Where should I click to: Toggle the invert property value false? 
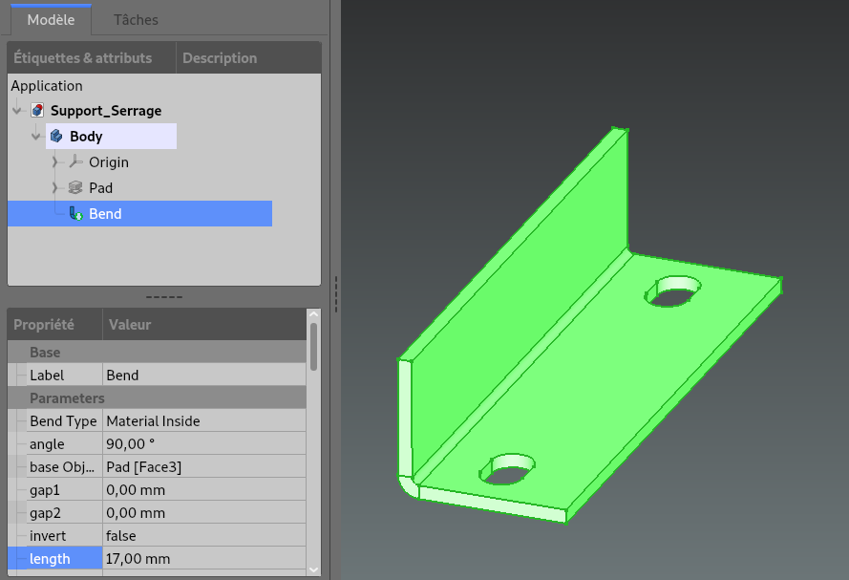pyautogui.click(x=204, y=535)
